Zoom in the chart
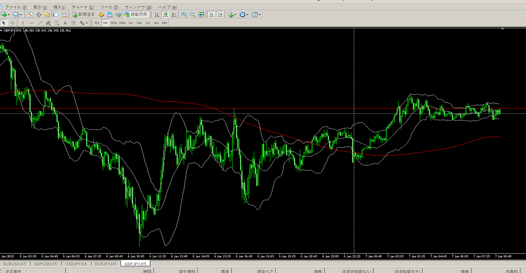The image size is (526, 273). coord(184,14)
